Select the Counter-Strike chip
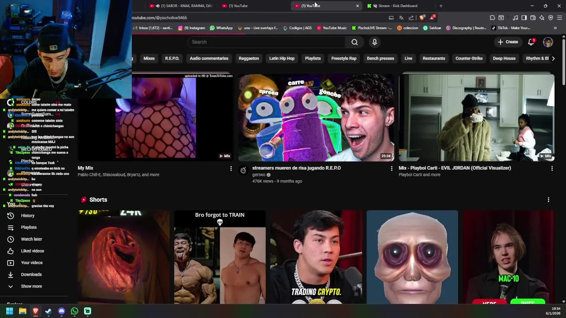Image resolution: width=566 pixels, height=318 pixels. 469,58
